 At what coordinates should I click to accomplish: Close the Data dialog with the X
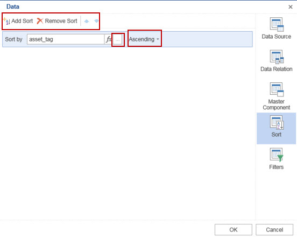291,7
